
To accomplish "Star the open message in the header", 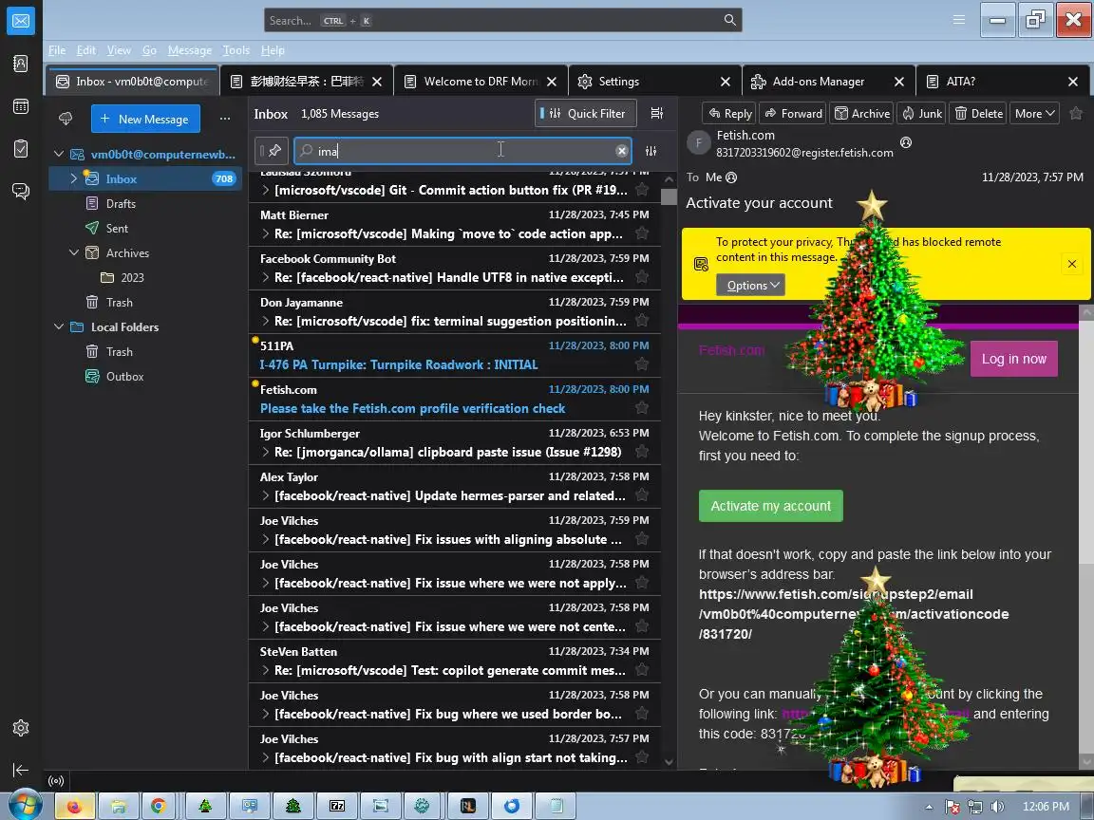I will [1076, 113].
